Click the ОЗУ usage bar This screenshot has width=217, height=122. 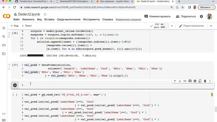tap(165, 24)
